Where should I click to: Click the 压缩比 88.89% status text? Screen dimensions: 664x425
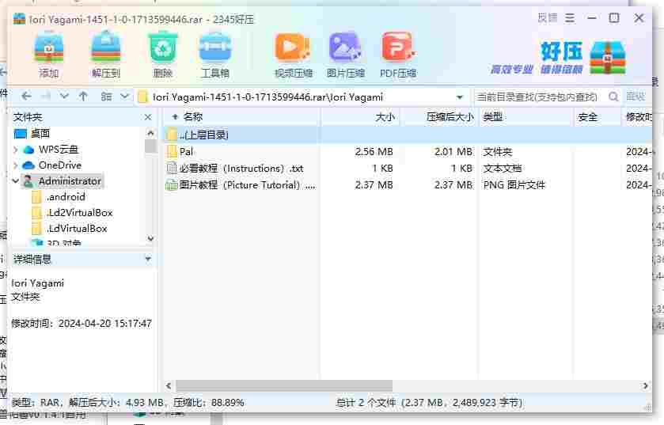208,403
